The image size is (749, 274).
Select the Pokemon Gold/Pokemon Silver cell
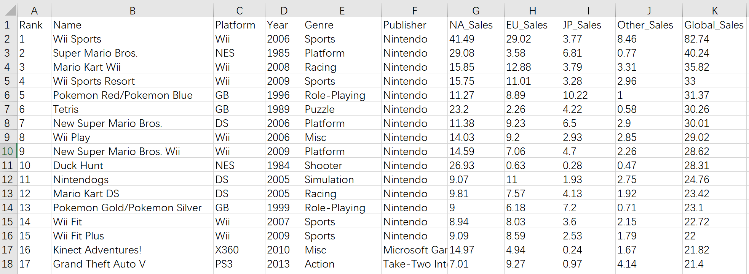point(127,207)
